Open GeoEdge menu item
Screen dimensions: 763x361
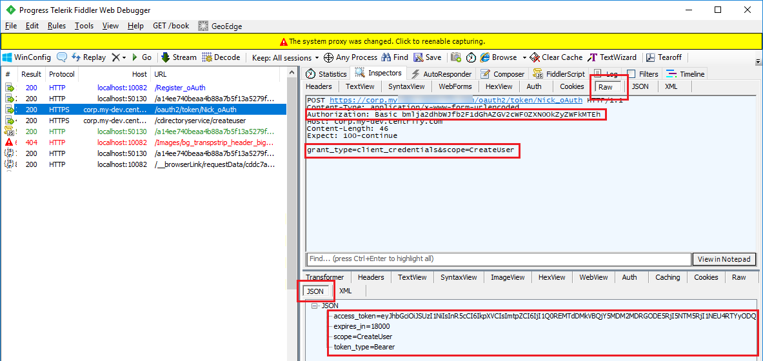click(x=220, y=26)
